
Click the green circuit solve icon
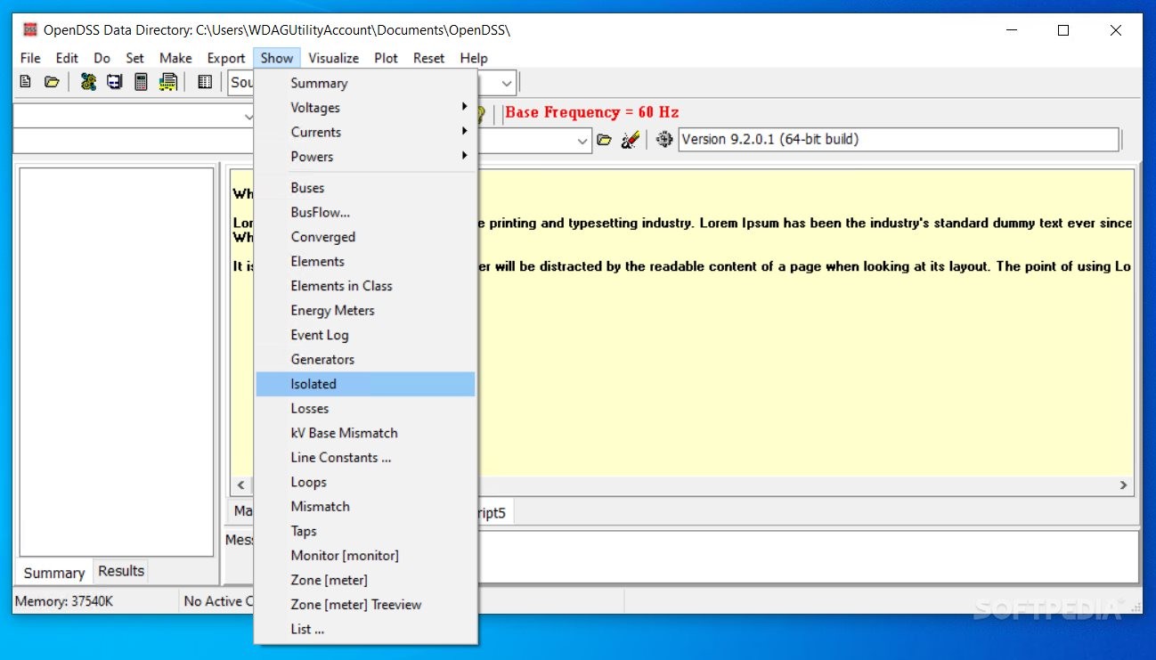(87, 82)
